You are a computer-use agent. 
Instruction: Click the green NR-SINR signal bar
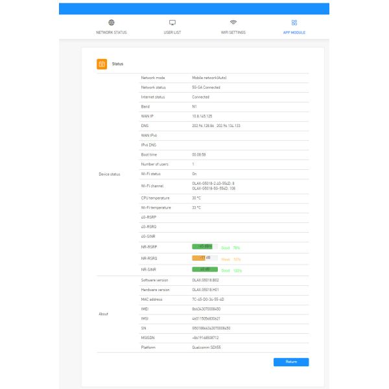pyautogui.click(x=205, y=269)
